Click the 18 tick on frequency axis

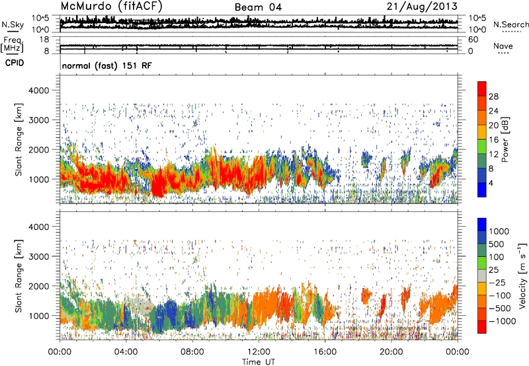pos(44,40)
